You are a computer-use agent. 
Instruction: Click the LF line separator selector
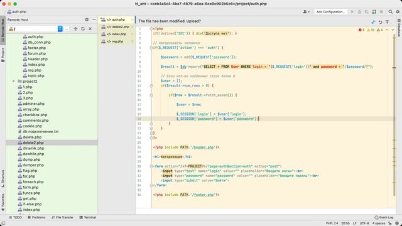[x=354, y=223]
